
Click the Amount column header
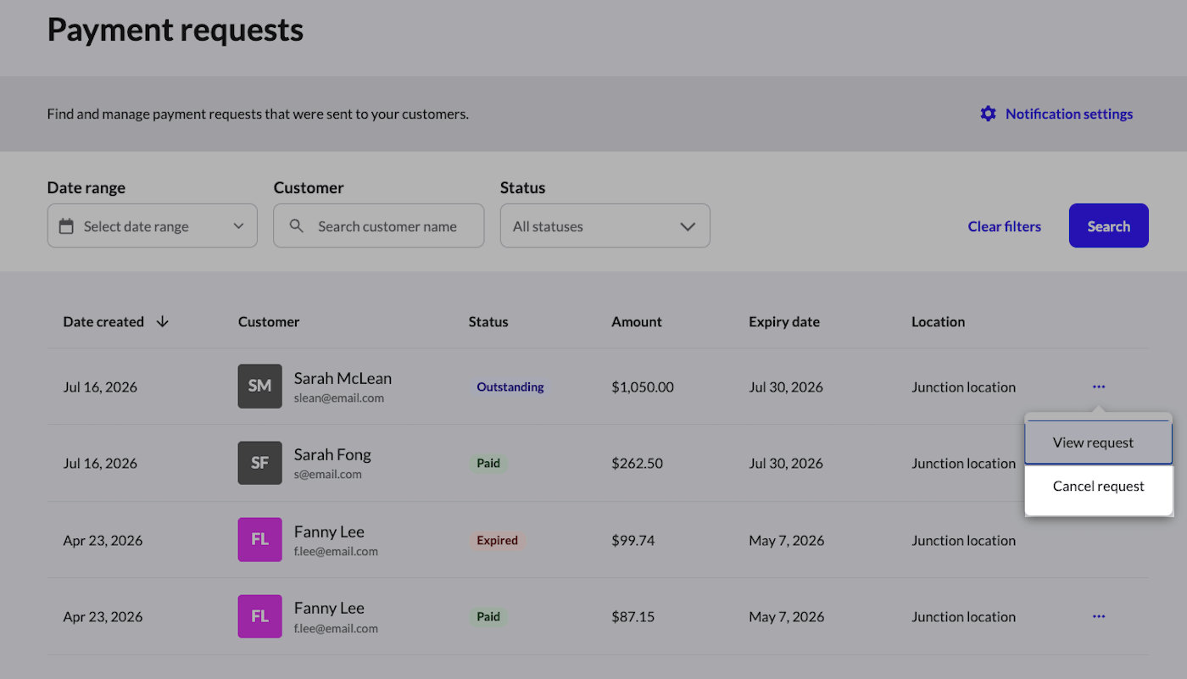tap(637, 322)
